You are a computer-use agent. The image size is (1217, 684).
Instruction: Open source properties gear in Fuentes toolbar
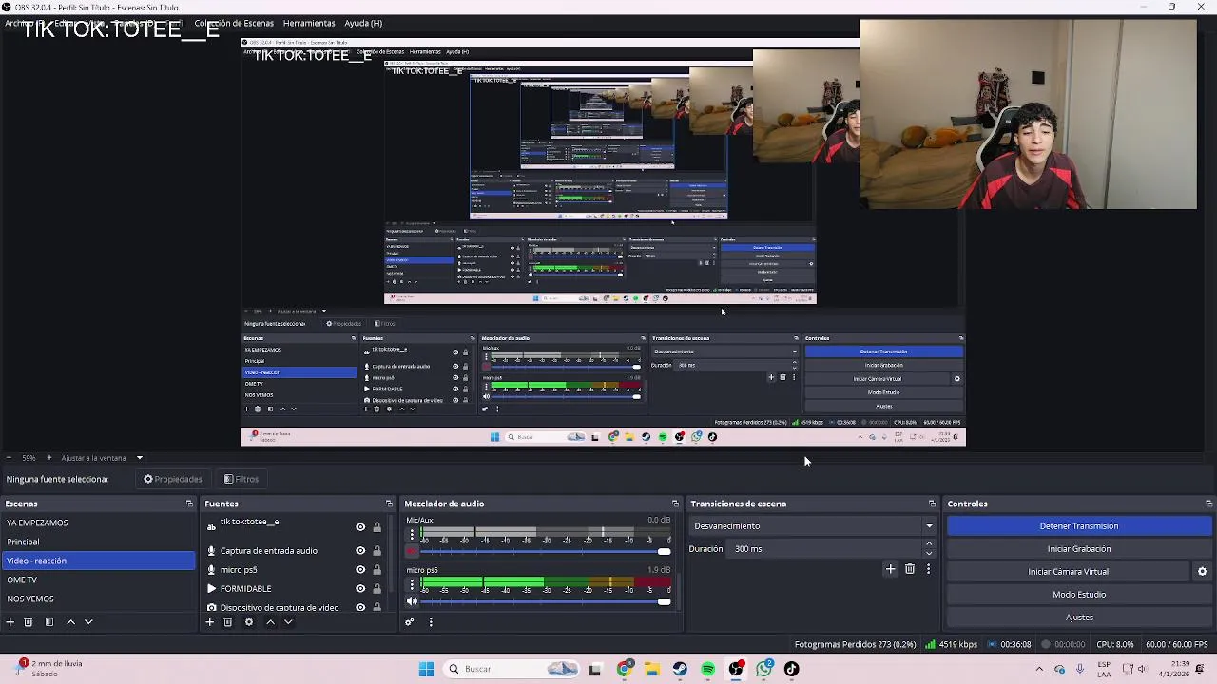(249, 622)
